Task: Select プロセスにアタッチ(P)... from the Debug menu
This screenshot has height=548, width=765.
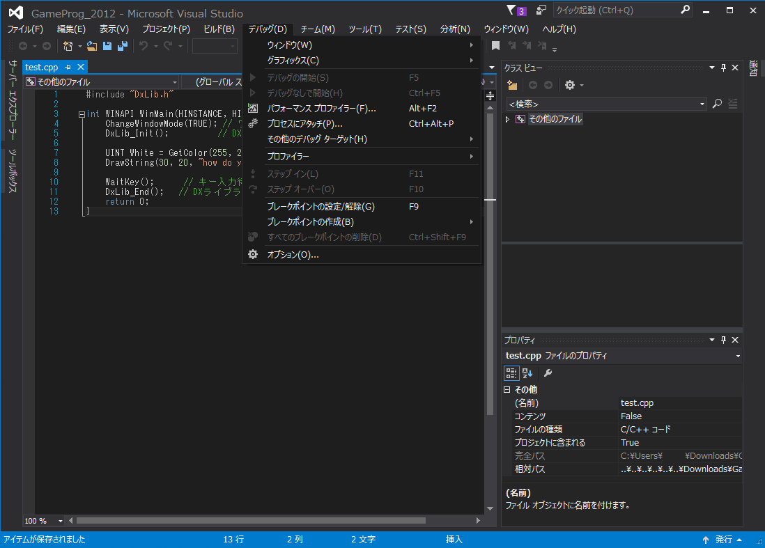Action: [304, 124]
